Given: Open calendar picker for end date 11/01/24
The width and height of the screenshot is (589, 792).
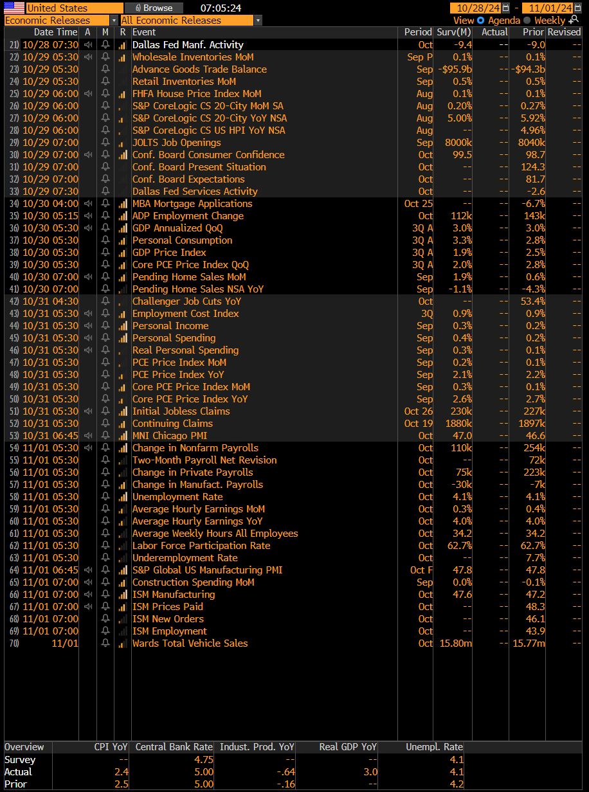Looking at the screenshot, I should click(578, 8).
